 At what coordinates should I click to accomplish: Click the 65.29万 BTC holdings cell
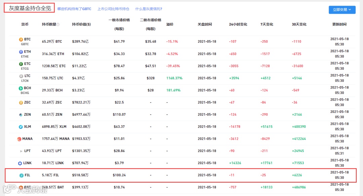pos(52,42)
